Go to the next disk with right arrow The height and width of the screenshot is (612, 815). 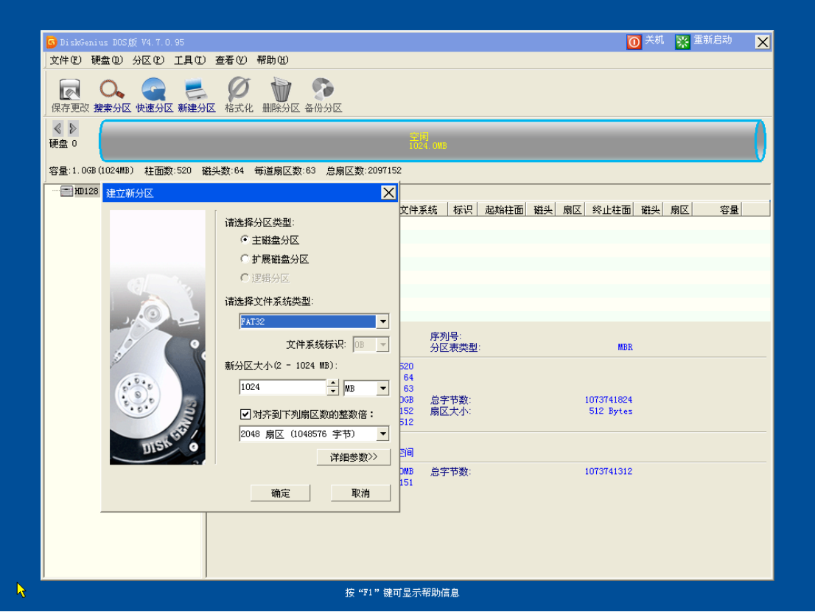(73, 128)
